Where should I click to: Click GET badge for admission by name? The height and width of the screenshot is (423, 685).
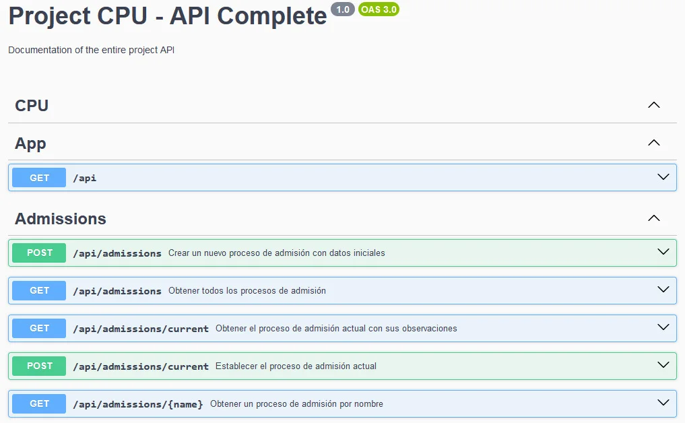(39, 403)
